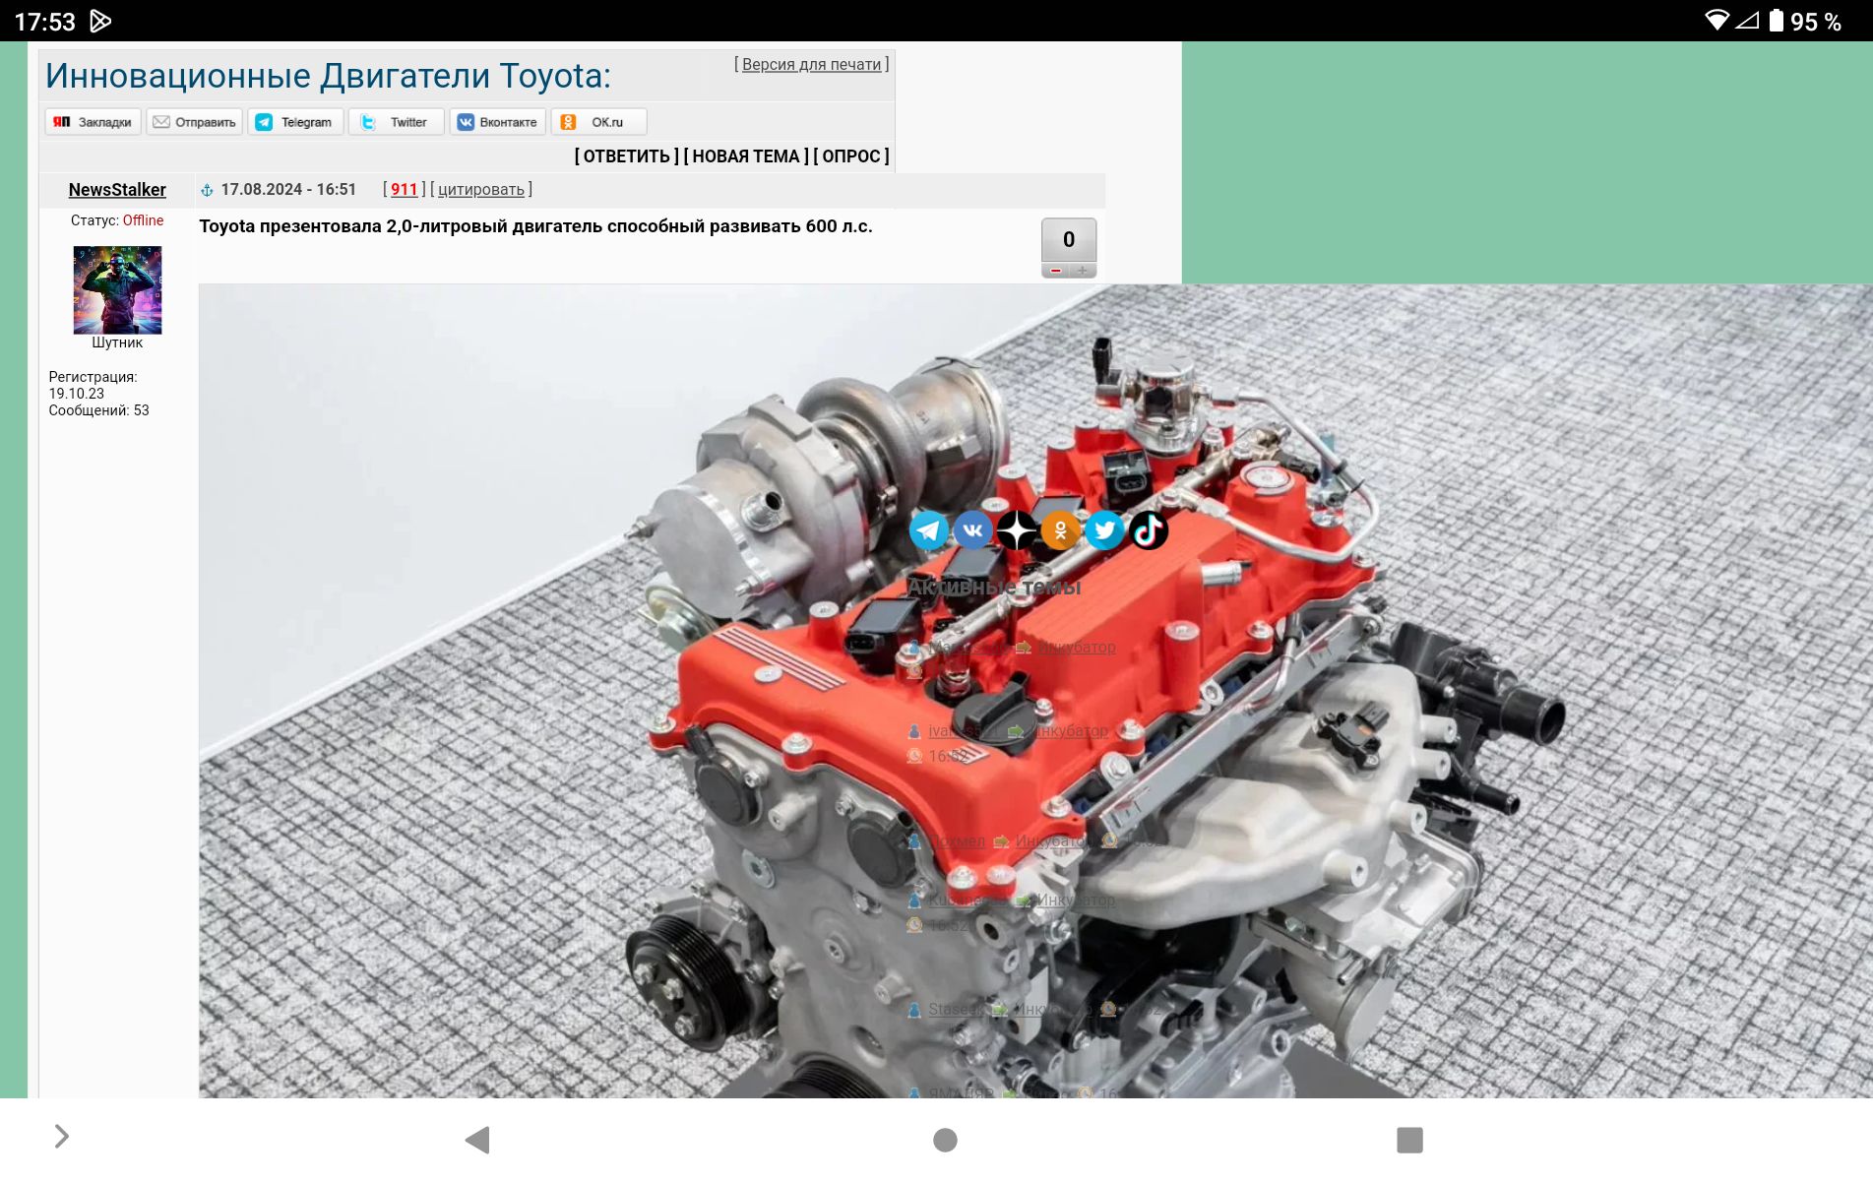Share to Yandex bookmarks via Закладки button
1873x1181 pixels.
pyautogui.click(x=93, y=122)
